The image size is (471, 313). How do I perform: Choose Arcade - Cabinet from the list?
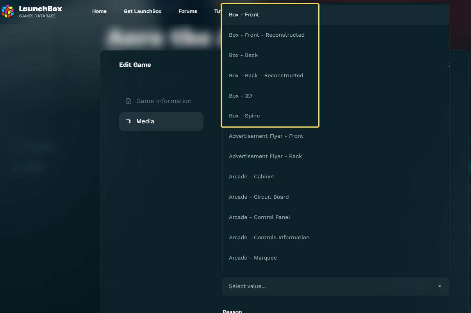tap(252, 177)
